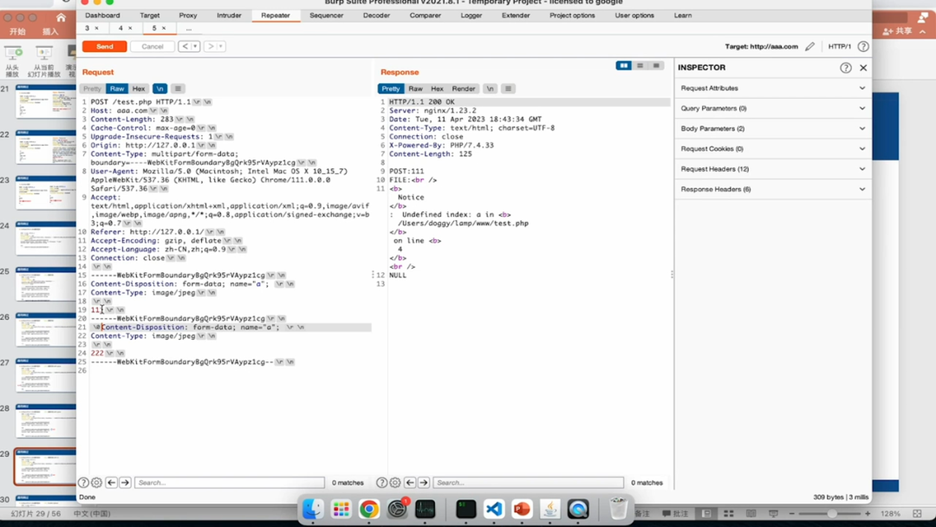Select Hex view for the request
Viewport: 936px width, 527px height.
[139, 88]
